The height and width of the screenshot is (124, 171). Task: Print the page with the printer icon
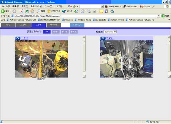(89, 11)
